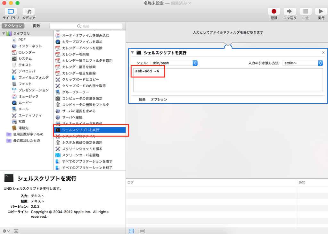Image resolution: width=328 pixels, height=234 pixels.
Task: Remove the shell script action with X
Action: click(323, 53)
